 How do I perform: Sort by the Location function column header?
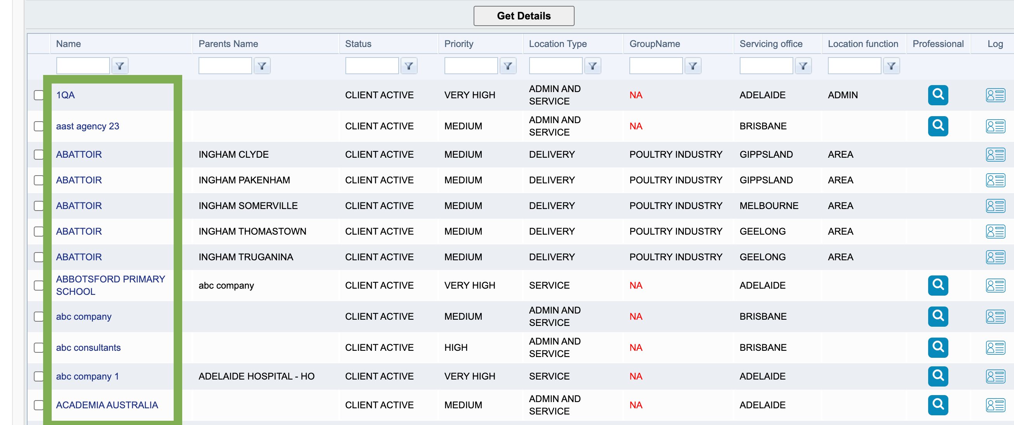(863, 44)
